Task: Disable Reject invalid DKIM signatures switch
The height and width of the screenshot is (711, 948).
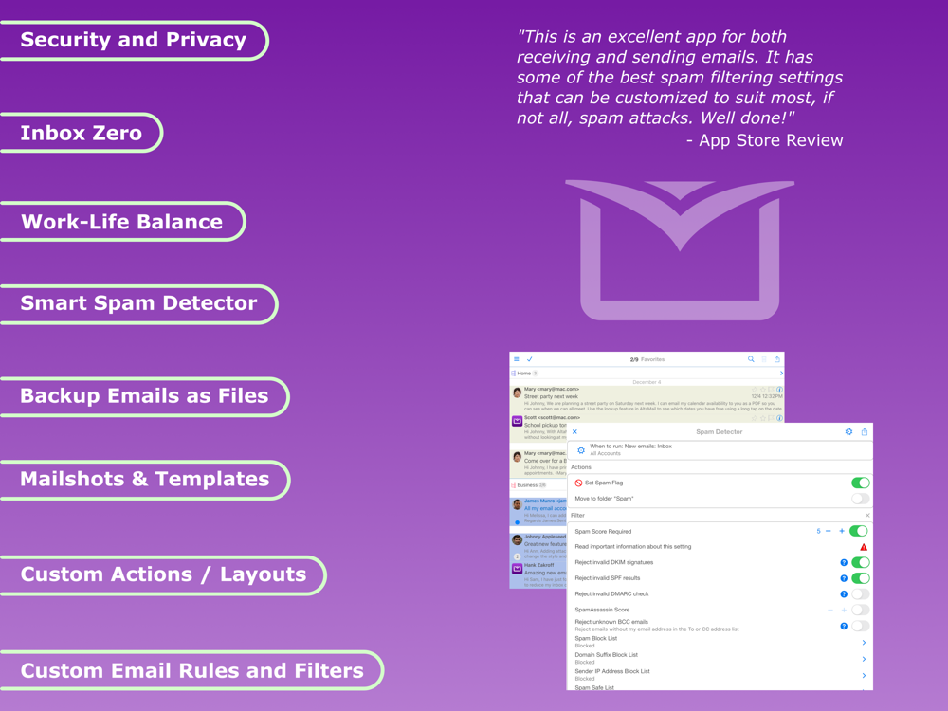Action: tap(861, 563)
